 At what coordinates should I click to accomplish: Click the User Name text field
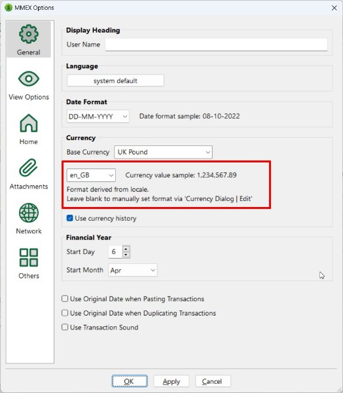point(216,45)
